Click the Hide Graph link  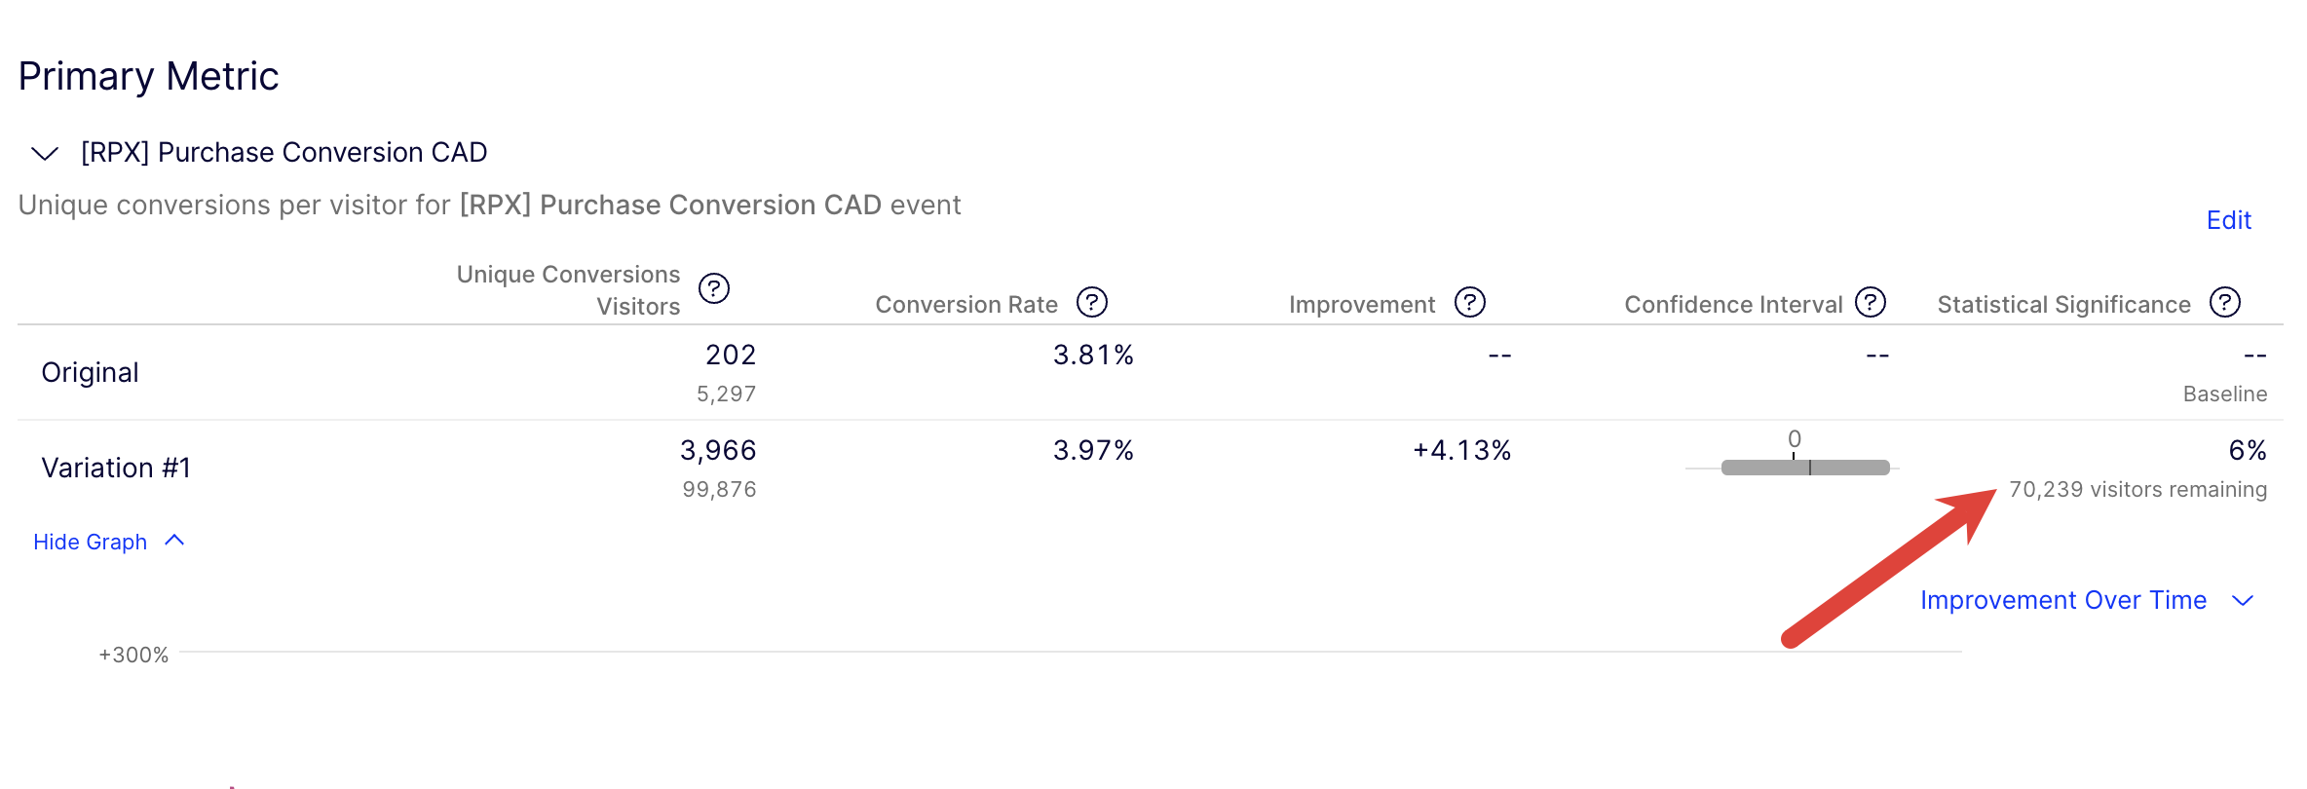pyautogui.click(x=90, y=542)
